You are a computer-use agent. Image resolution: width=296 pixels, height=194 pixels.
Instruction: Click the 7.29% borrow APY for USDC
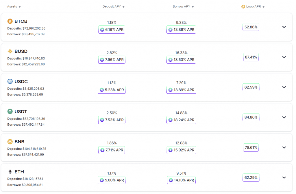click(x=181, y=83)
